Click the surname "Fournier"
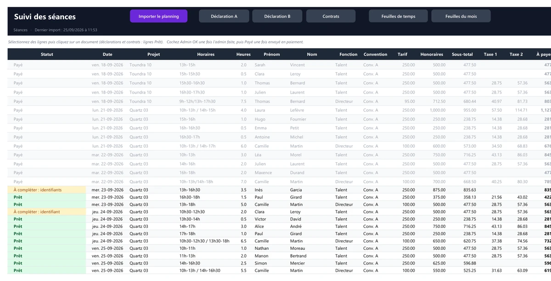551x281 pixels. tap(298, 119)
